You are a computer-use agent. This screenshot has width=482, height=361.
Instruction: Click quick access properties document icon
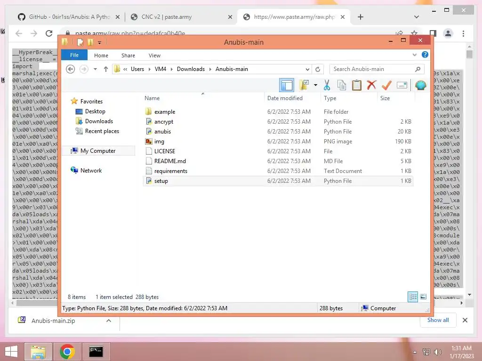pyautogui.click(x=80, y=42)
